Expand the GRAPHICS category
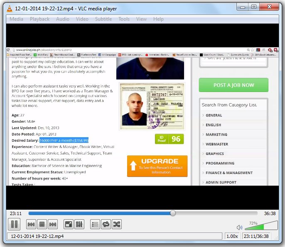Viewport: 285px width, 247px height. 215,154
